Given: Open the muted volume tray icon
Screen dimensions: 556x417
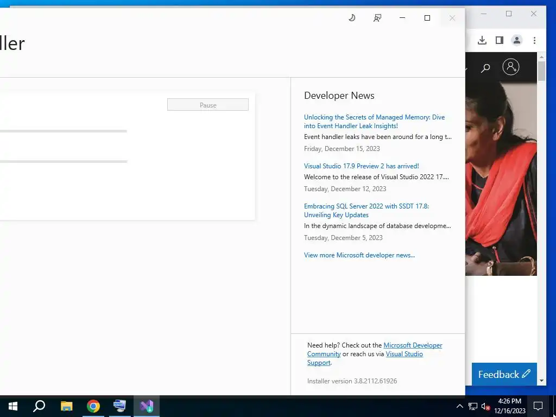Looking at the screenshot, I should click(485, 406).
